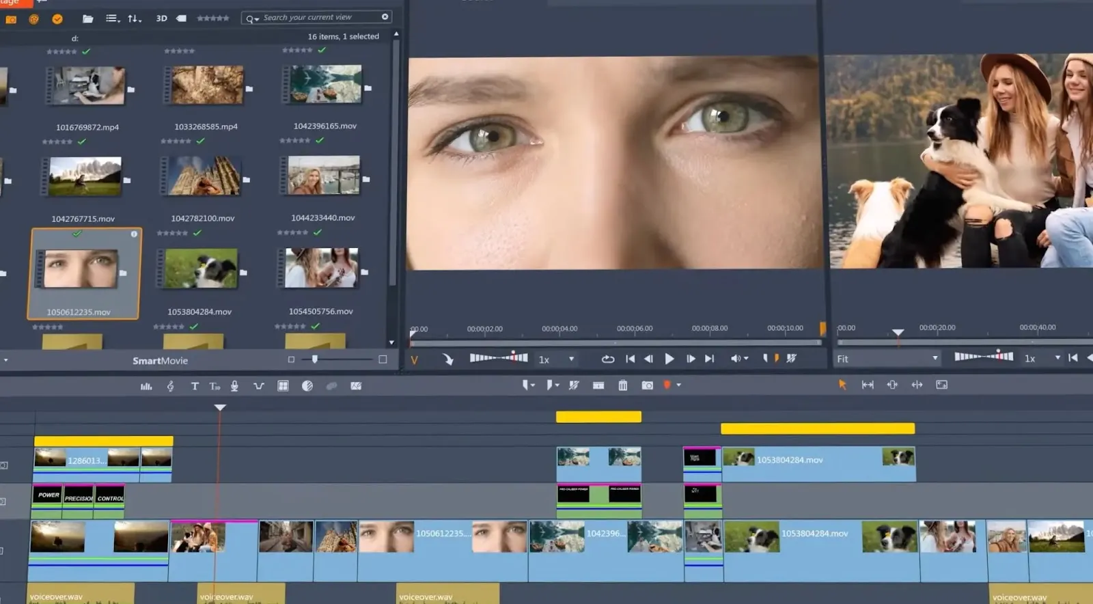Choose the stretch tool icon
Viewport: 1093px width, 604px height.
[x=917, y=385]
